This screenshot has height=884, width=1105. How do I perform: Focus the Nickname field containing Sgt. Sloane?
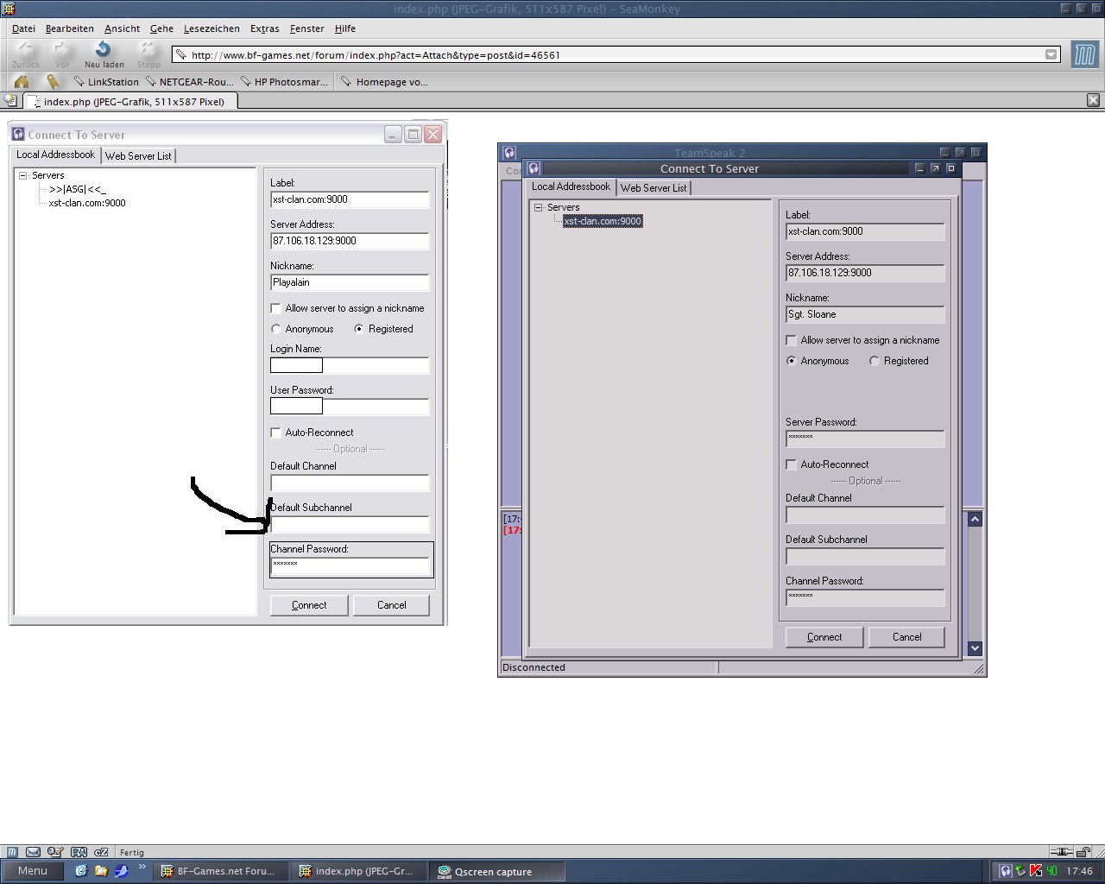[865, 314]
